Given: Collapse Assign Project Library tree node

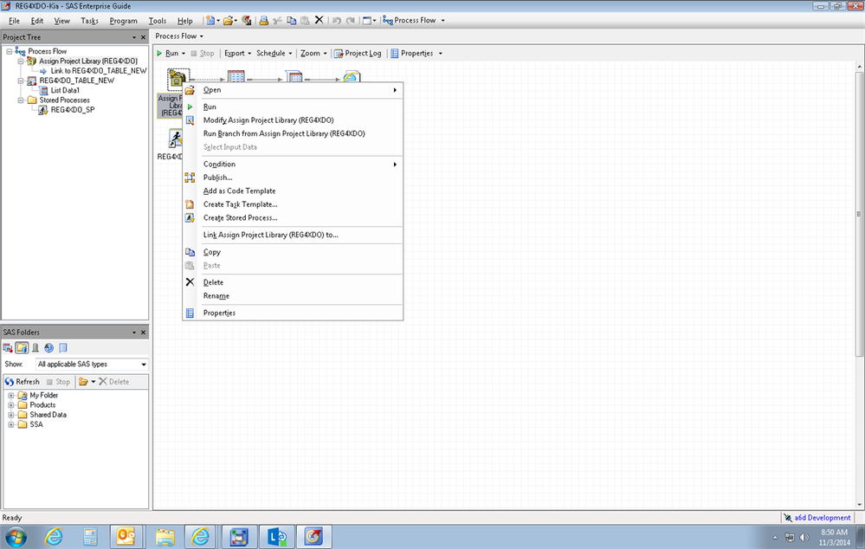Looking at the screenshot, I should click(21, 61).
